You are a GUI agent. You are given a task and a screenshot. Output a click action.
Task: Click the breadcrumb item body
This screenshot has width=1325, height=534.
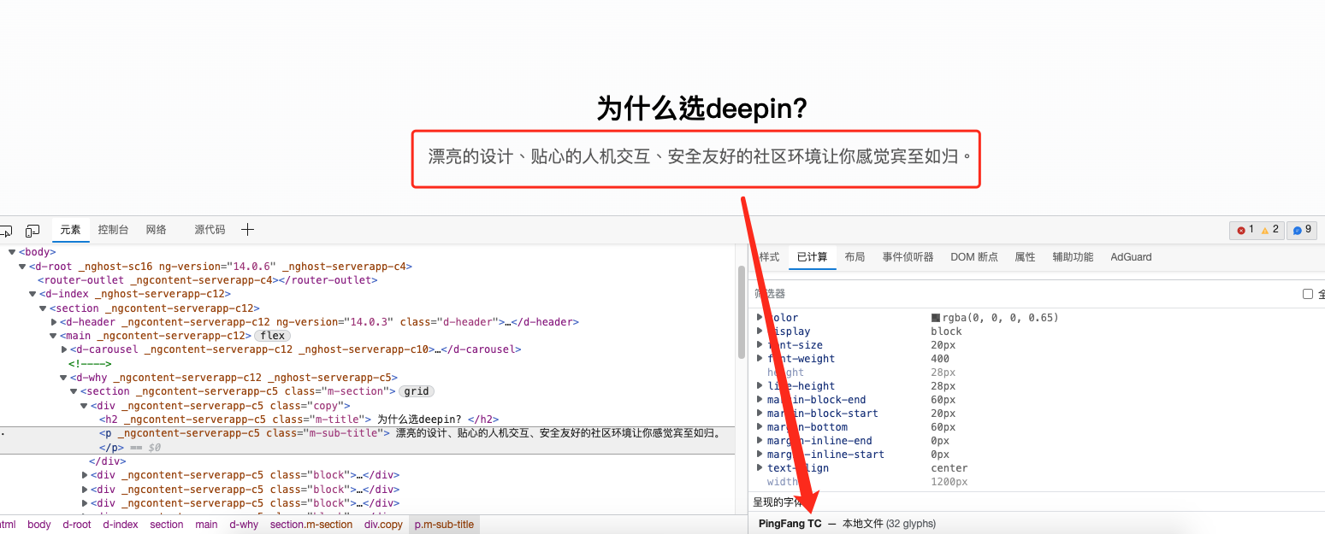tap(39, 525)
